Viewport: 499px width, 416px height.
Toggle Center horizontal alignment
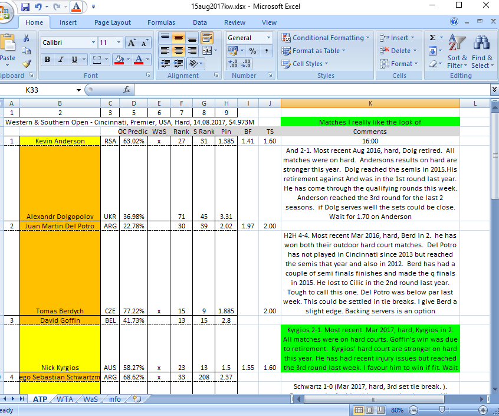(179, 51)
